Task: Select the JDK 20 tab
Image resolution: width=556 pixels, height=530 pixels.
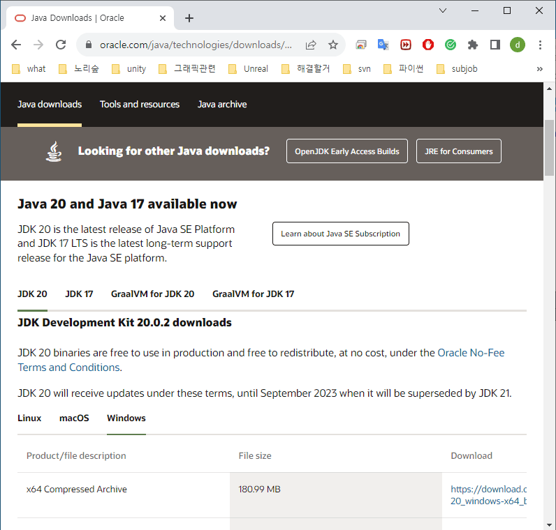Action: (32, 294)
